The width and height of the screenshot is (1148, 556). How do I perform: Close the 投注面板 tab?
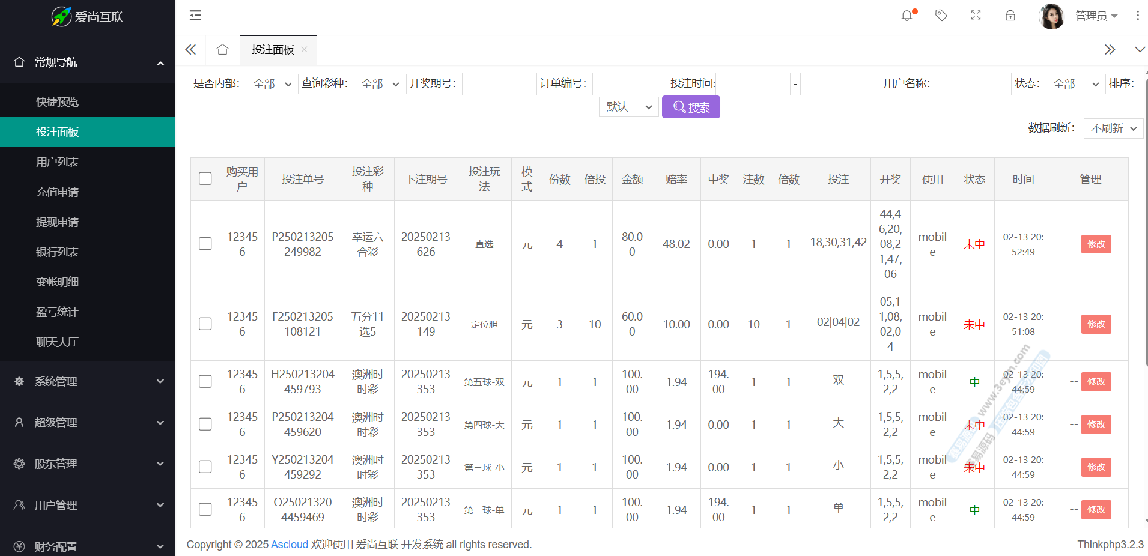pos(305,50)
